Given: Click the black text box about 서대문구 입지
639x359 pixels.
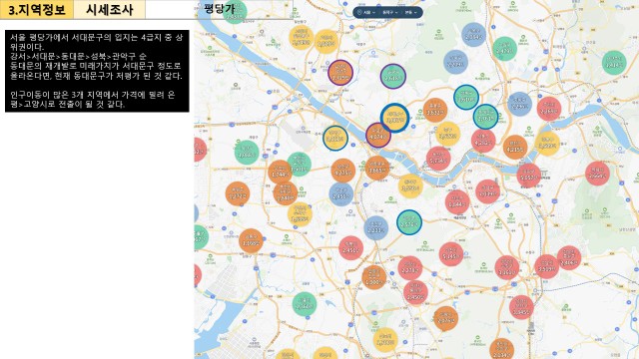Looking at the screenshot, I should point(97,71).
